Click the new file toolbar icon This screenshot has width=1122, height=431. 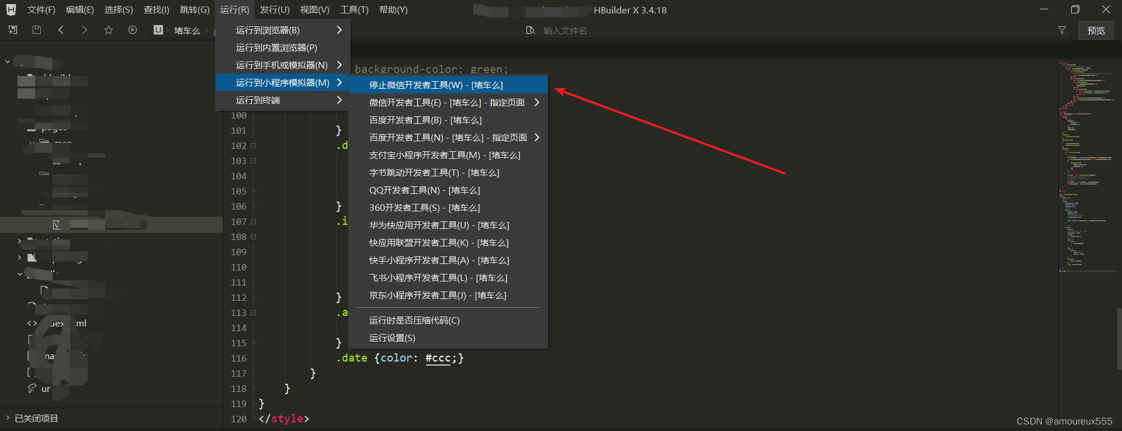point(13,30)
